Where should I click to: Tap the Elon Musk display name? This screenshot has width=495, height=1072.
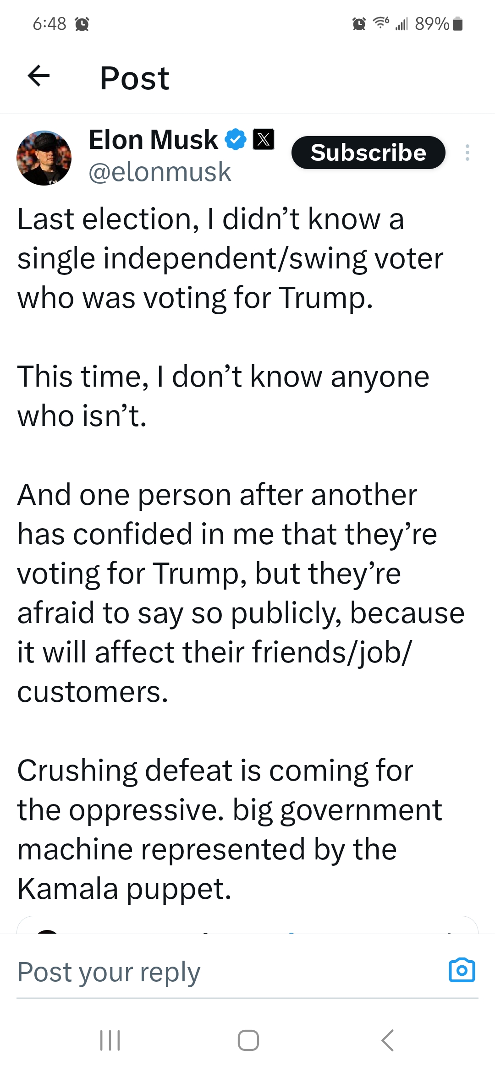pyautogui.click(x=153, y=139)
